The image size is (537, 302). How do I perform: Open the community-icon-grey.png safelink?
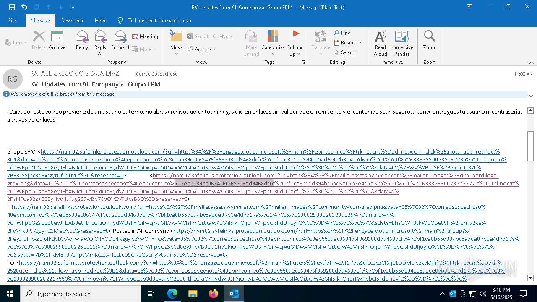[x=247, y=219]
